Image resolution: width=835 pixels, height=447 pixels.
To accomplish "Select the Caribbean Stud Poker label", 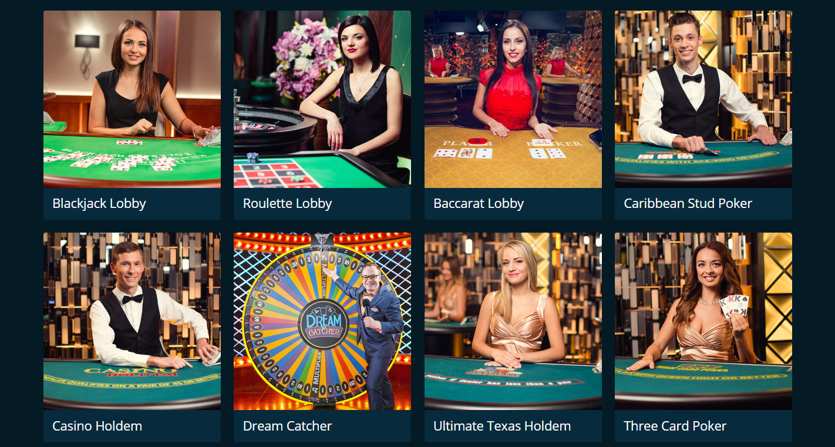I will (688, 204).
